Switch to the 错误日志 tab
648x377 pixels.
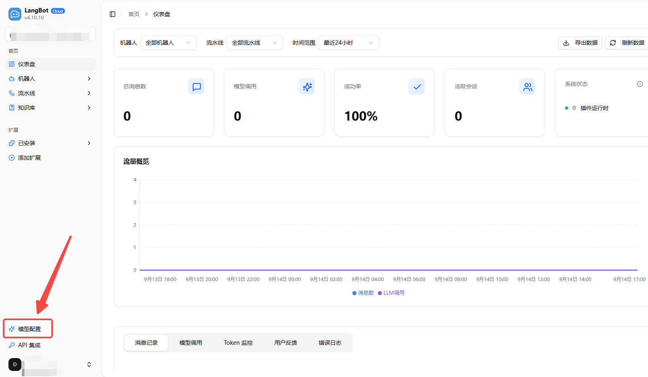point(330,343)
